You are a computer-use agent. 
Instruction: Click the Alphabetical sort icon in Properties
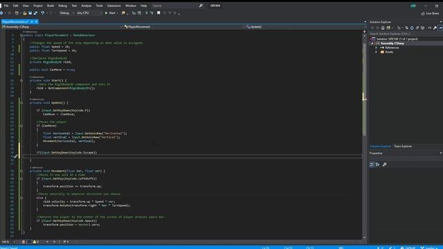[x=377, y=165]
